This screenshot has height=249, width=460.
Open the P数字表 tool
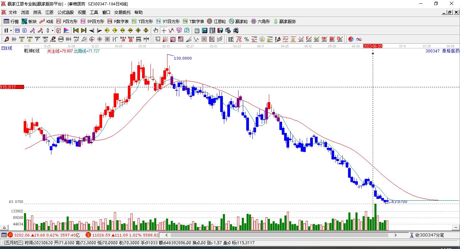118,21
